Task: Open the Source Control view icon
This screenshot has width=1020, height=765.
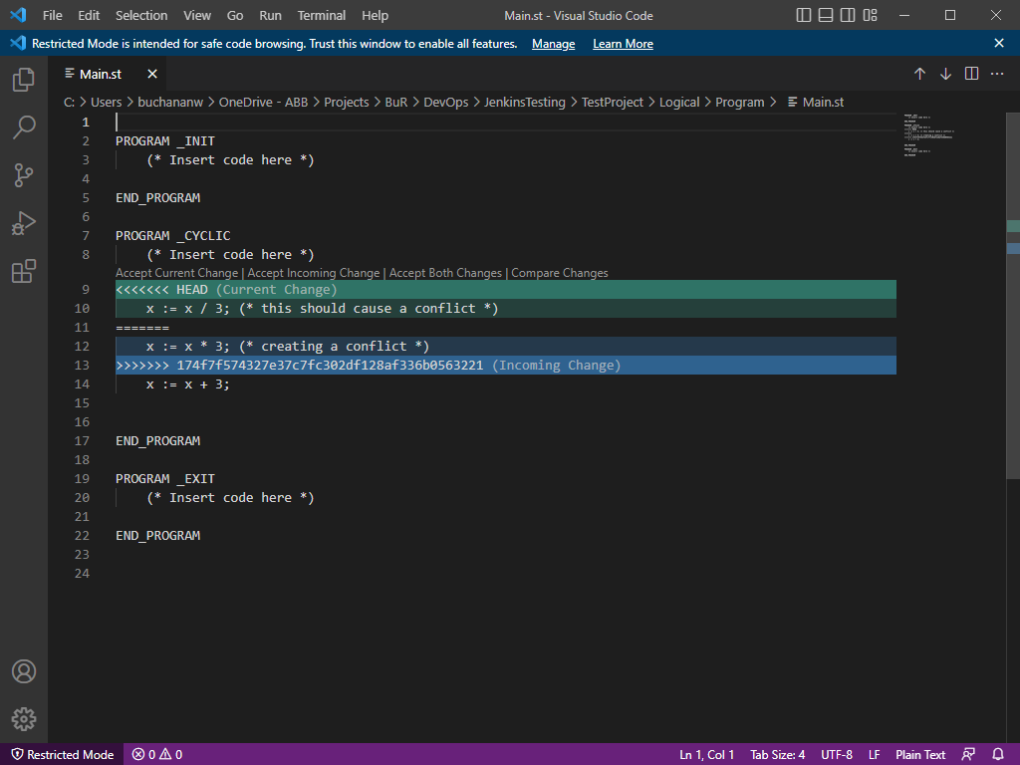Action: 24,175
